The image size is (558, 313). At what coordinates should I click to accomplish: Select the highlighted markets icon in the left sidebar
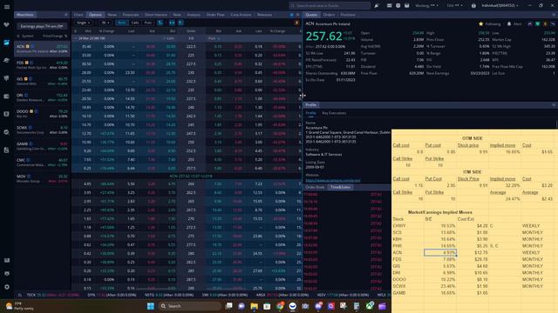pos(6,43)
